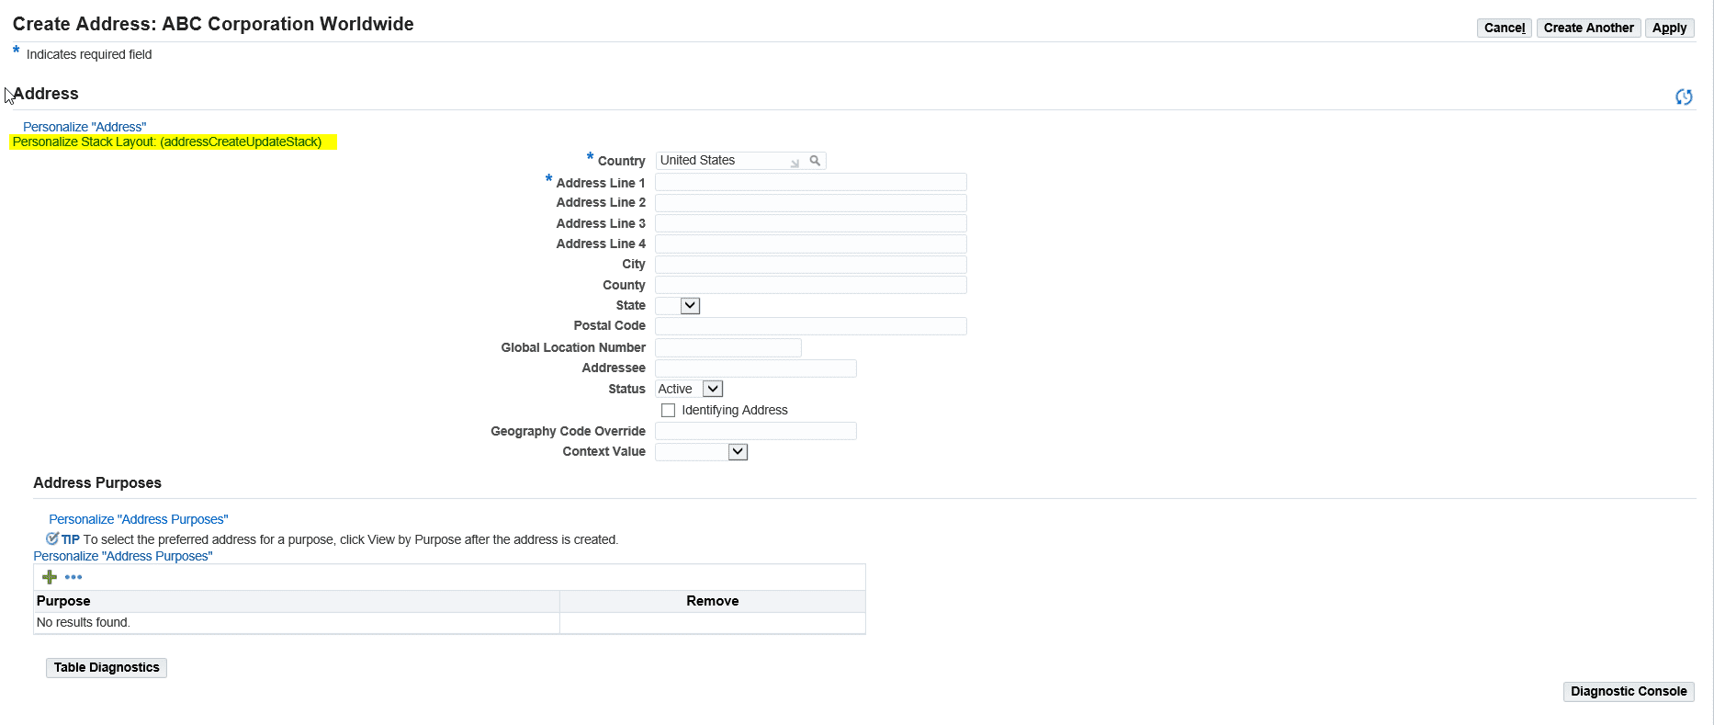Screen dimensions: 1714x725
Task: Focus the Address Line 1 field
Action: (811, 182)
